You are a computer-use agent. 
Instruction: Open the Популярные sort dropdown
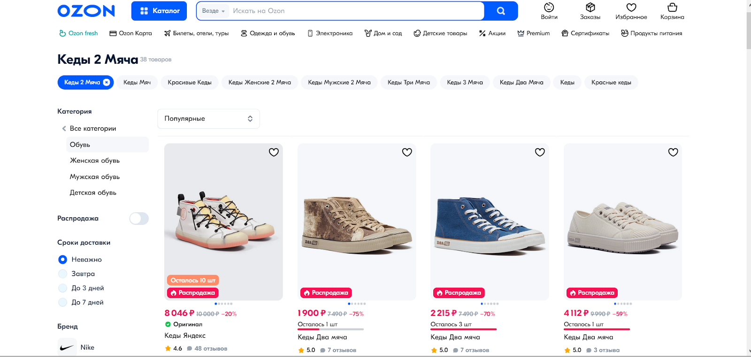tap(208, 119)
